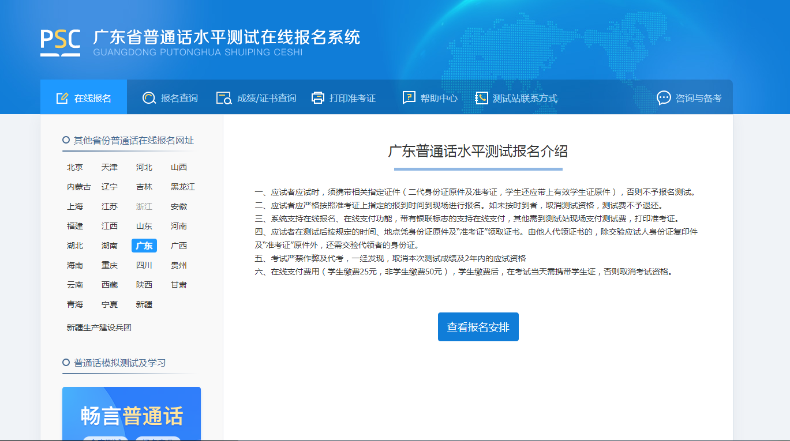This screenshot has height=441, width=790.
Task: Click the magnifier icon beside 报名查询
Action: tap(149, 98)
